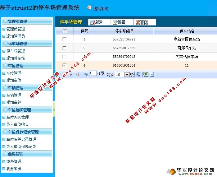217x177 pixels.
Task: Uncheck the box for row 614601931264
Action: 64,65
